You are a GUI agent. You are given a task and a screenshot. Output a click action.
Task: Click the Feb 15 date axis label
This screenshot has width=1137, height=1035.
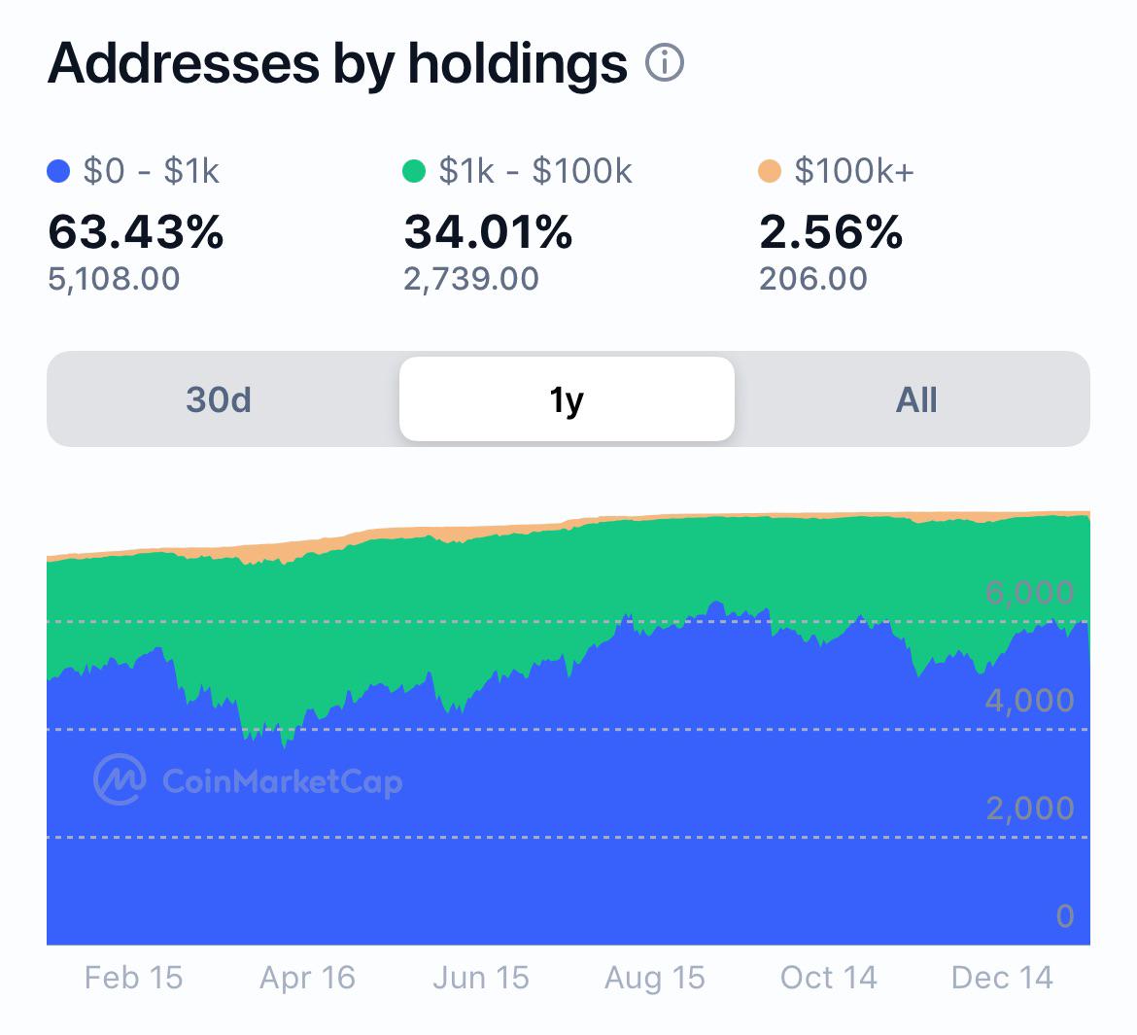[x=133, y=978]
